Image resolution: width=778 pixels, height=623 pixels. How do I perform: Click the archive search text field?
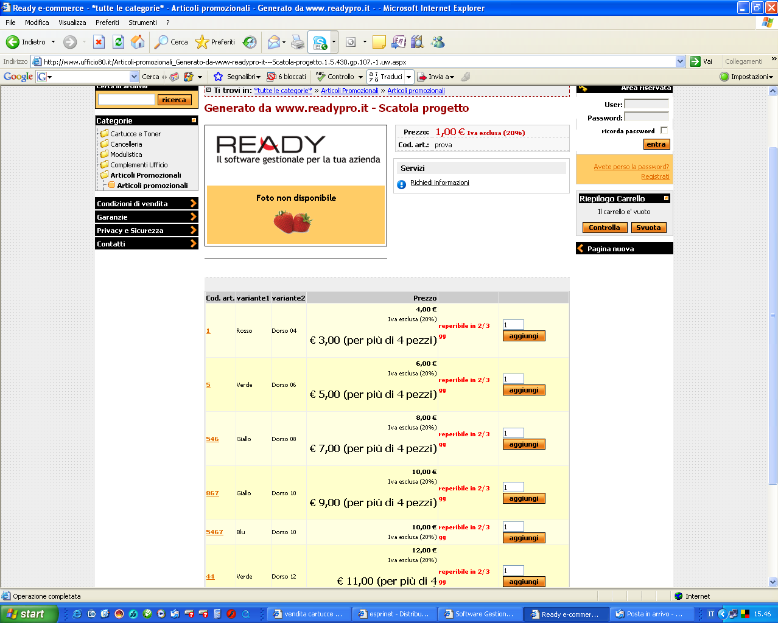(127, 99)
